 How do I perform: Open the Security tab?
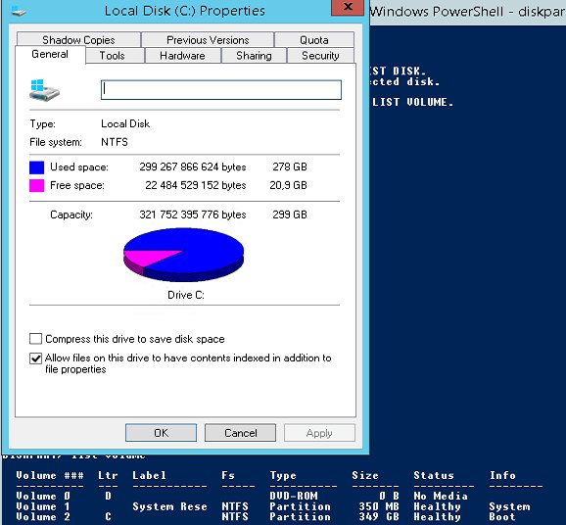tap(320, 56)
